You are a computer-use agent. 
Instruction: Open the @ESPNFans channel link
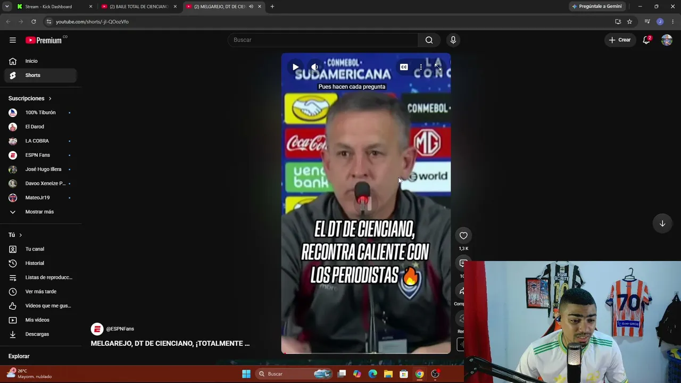click(x=120, y=329)
